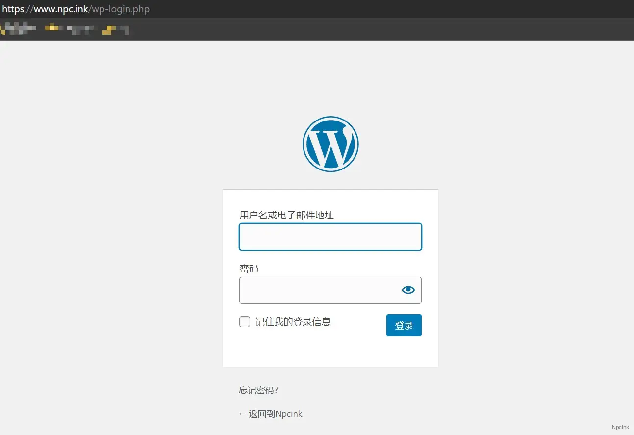
Task: Click the 记住我的登录信息 label text
Action: tap(293, 322)
